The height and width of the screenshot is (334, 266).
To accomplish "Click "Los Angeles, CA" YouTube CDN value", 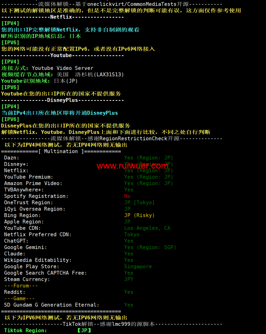I will (147, 228).
